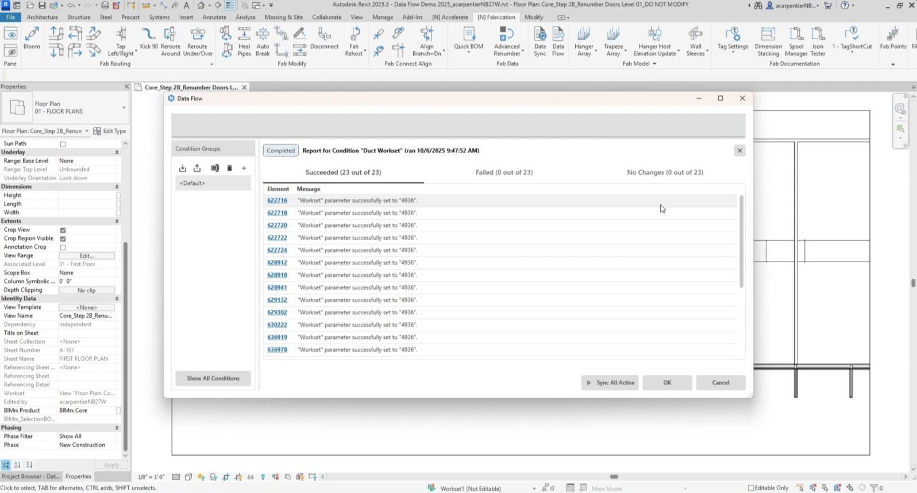
Task: Activate the Reroute Under/Over tool
Action: click(198, 41)
